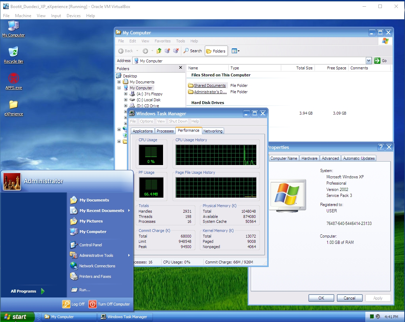The image size is (405, 322).
Task: Sort by the Free Space column header
Action: (331, 68)
